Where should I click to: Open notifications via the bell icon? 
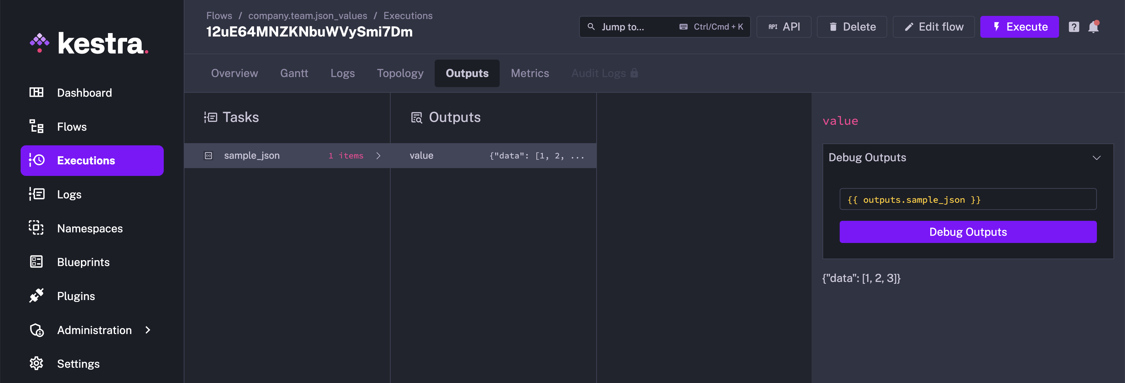(x=1094, y=27)
